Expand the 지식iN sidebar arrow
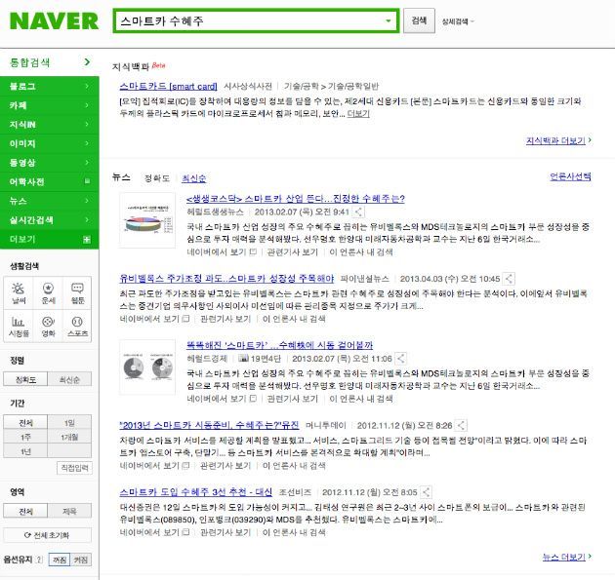 click(87, 124)
